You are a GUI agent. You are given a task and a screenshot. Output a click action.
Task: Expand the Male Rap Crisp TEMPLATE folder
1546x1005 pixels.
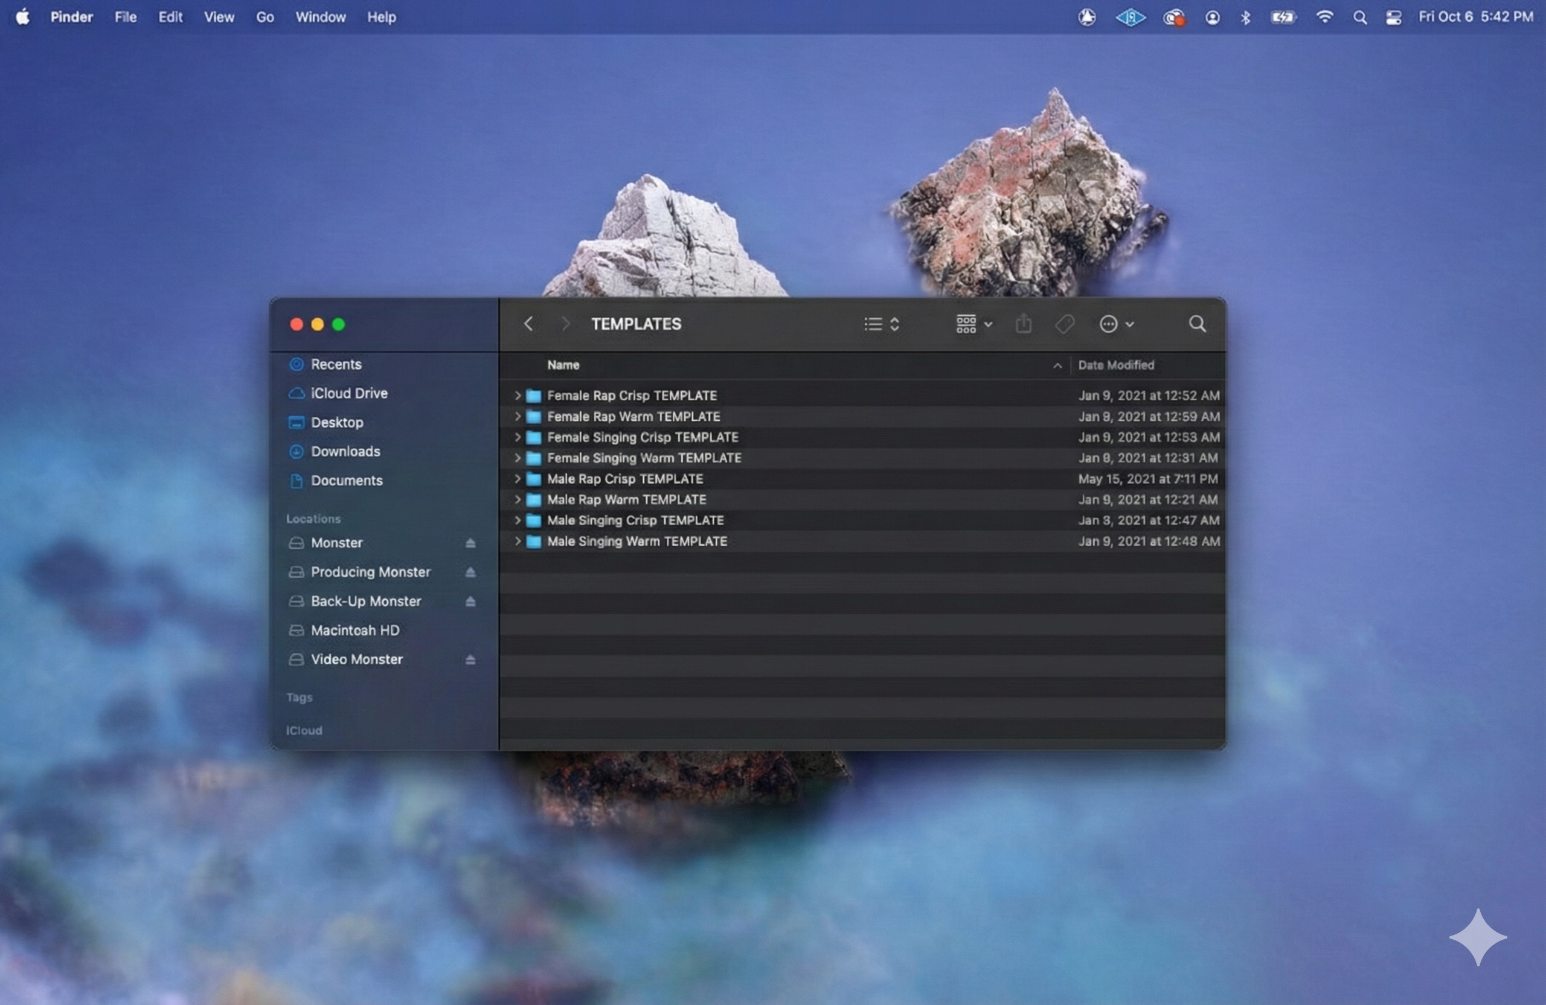518,479
